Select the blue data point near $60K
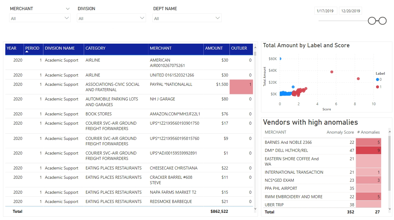394x220 pixels. (x=280, y=59)
